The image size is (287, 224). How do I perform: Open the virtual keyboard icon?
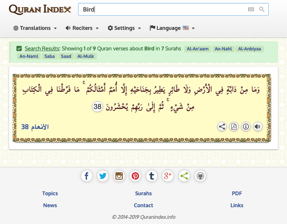coord(251,9)
